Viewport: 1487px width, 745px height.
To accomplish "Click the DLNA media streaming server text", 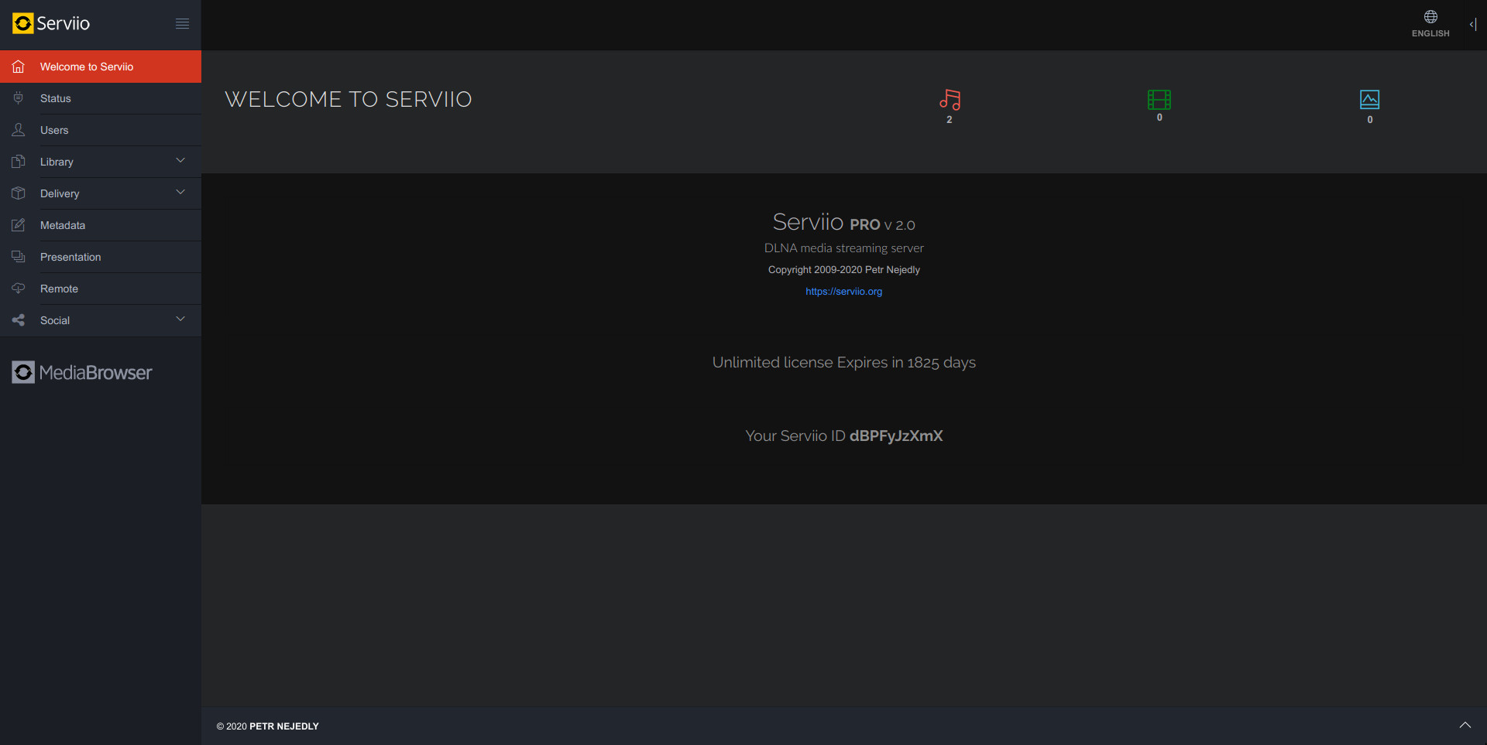I will point(844,248).
